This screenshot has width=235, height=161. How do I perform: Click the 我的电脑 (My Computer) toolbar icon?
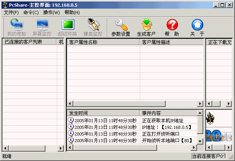coord(16,27)
